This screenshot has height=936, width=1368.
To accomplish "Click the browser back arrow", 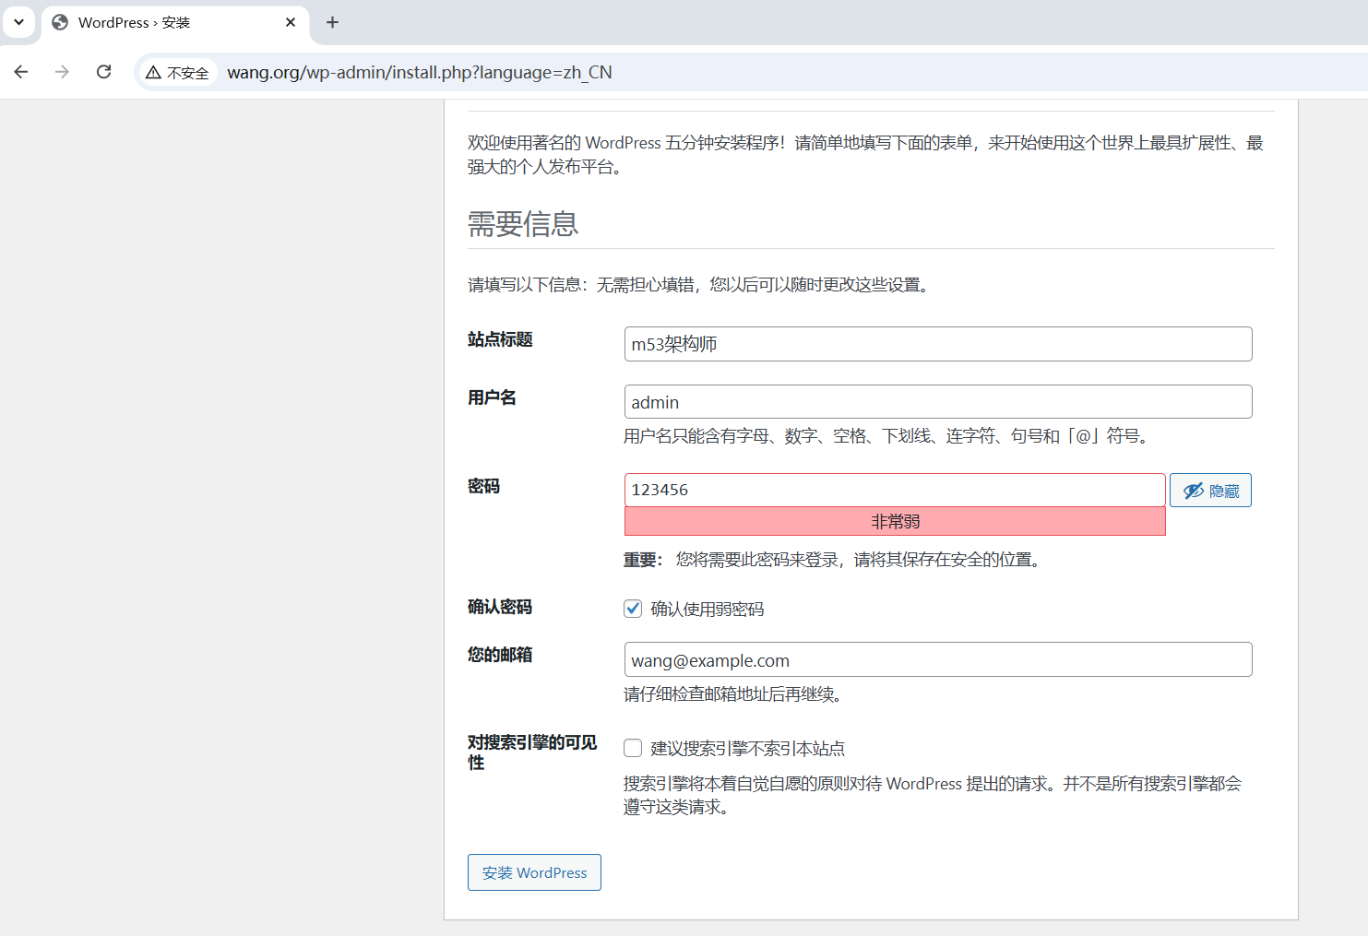I will pos(21,72).
